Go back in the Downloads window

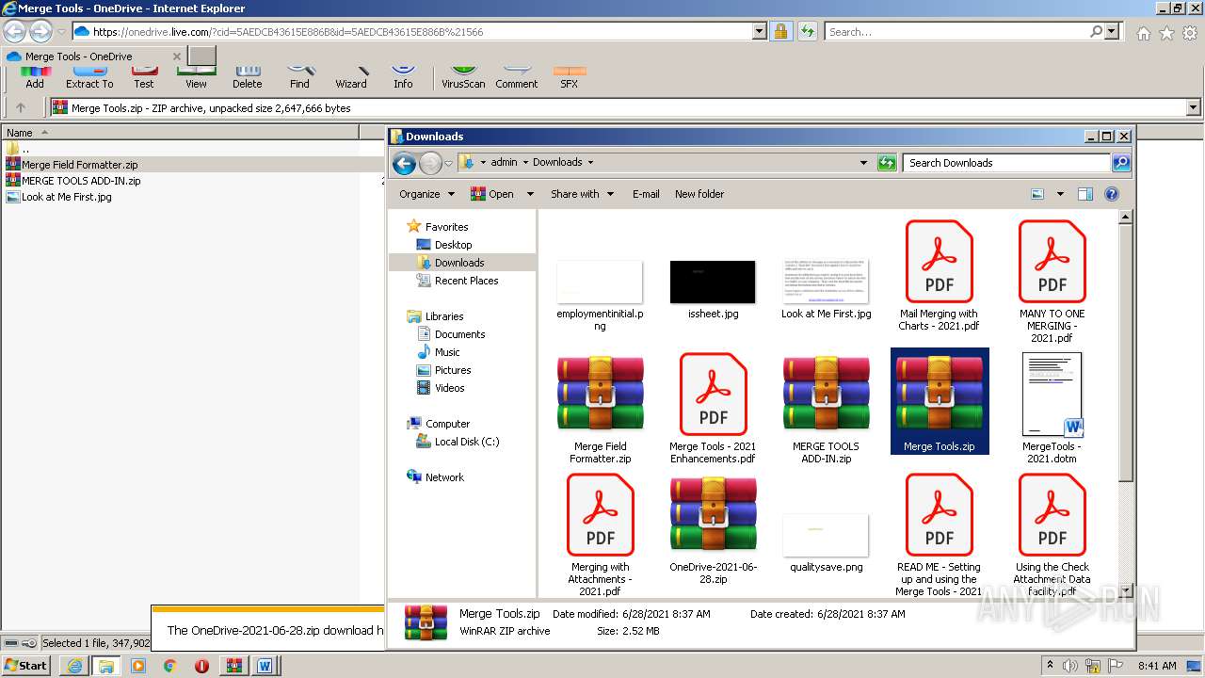(404, 164)
